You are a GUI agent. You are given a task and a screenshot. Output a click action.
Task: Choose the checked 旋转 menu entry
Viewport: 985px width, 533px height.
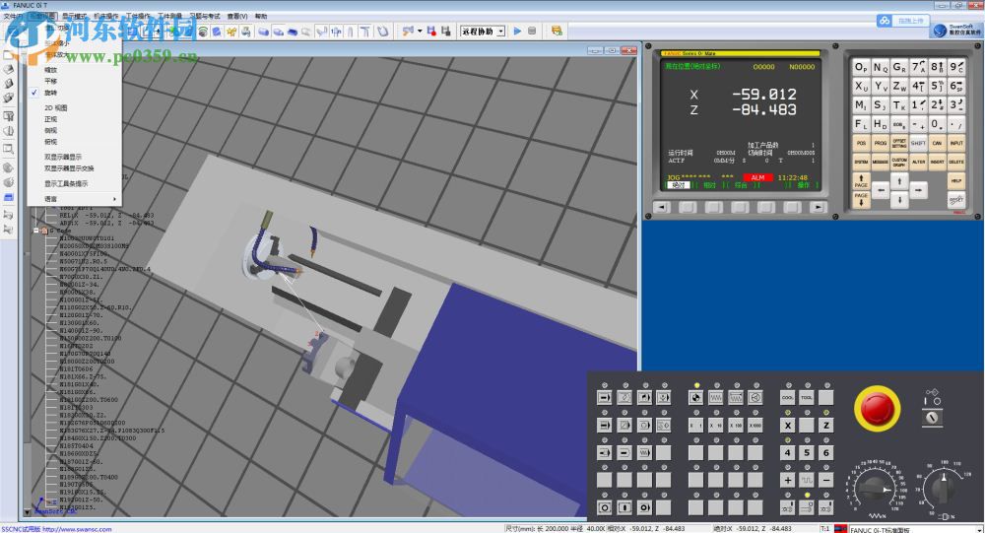[x=51, y=93]
